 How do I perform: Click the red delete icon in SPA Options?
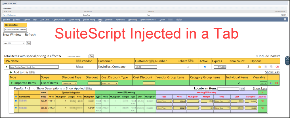277,67
